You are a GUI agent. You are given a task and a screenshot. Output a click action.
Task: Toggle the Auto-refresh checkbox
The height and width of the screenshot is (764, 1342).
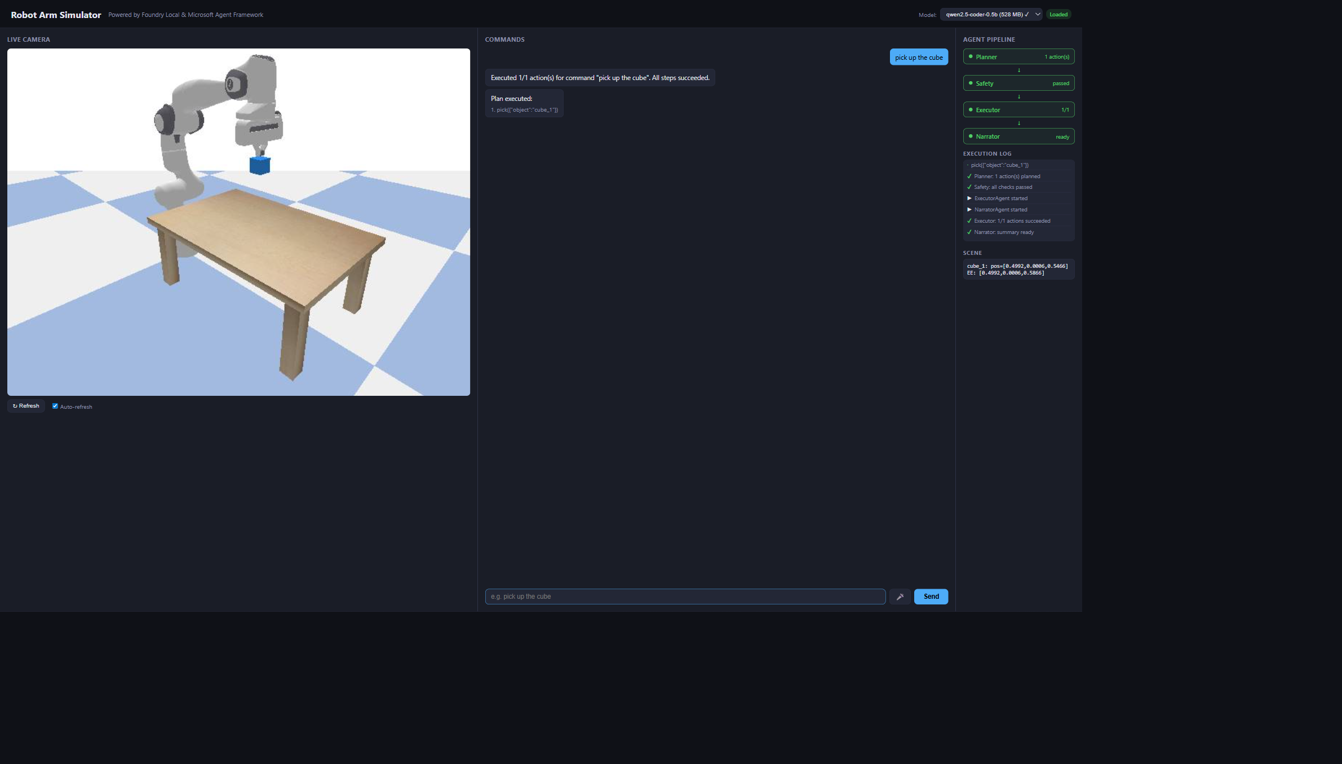click(x=55, y=406)
